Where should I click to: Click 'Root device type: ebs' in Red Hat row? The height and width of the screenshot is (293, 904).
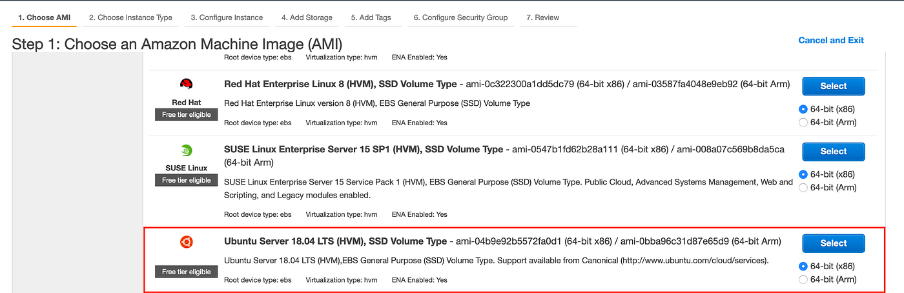[258, 123]
